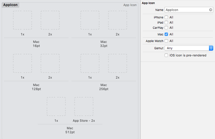This screenshot has height=139, width=215.
Task: Uncheck the Mac All checkbox
Action: point(166,34)
